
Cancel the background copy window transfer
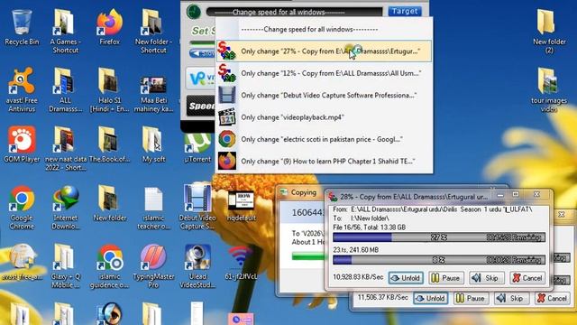pos(552,298)
